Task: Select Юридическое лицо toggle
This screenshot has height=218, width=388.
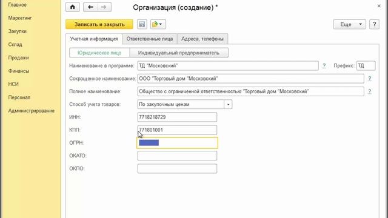Action: coord(99,53)
